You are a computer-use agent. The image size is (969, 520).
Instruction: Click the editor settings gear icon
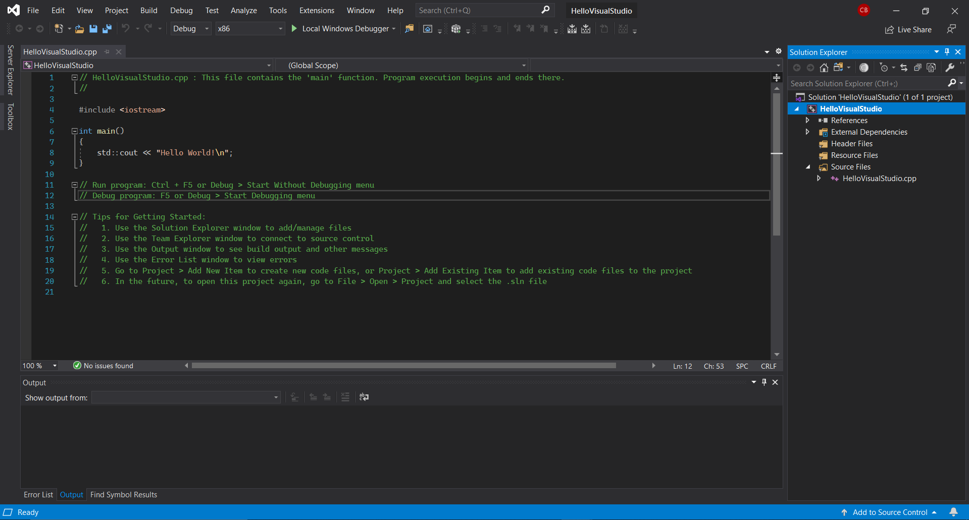click(x=779, y=51)
